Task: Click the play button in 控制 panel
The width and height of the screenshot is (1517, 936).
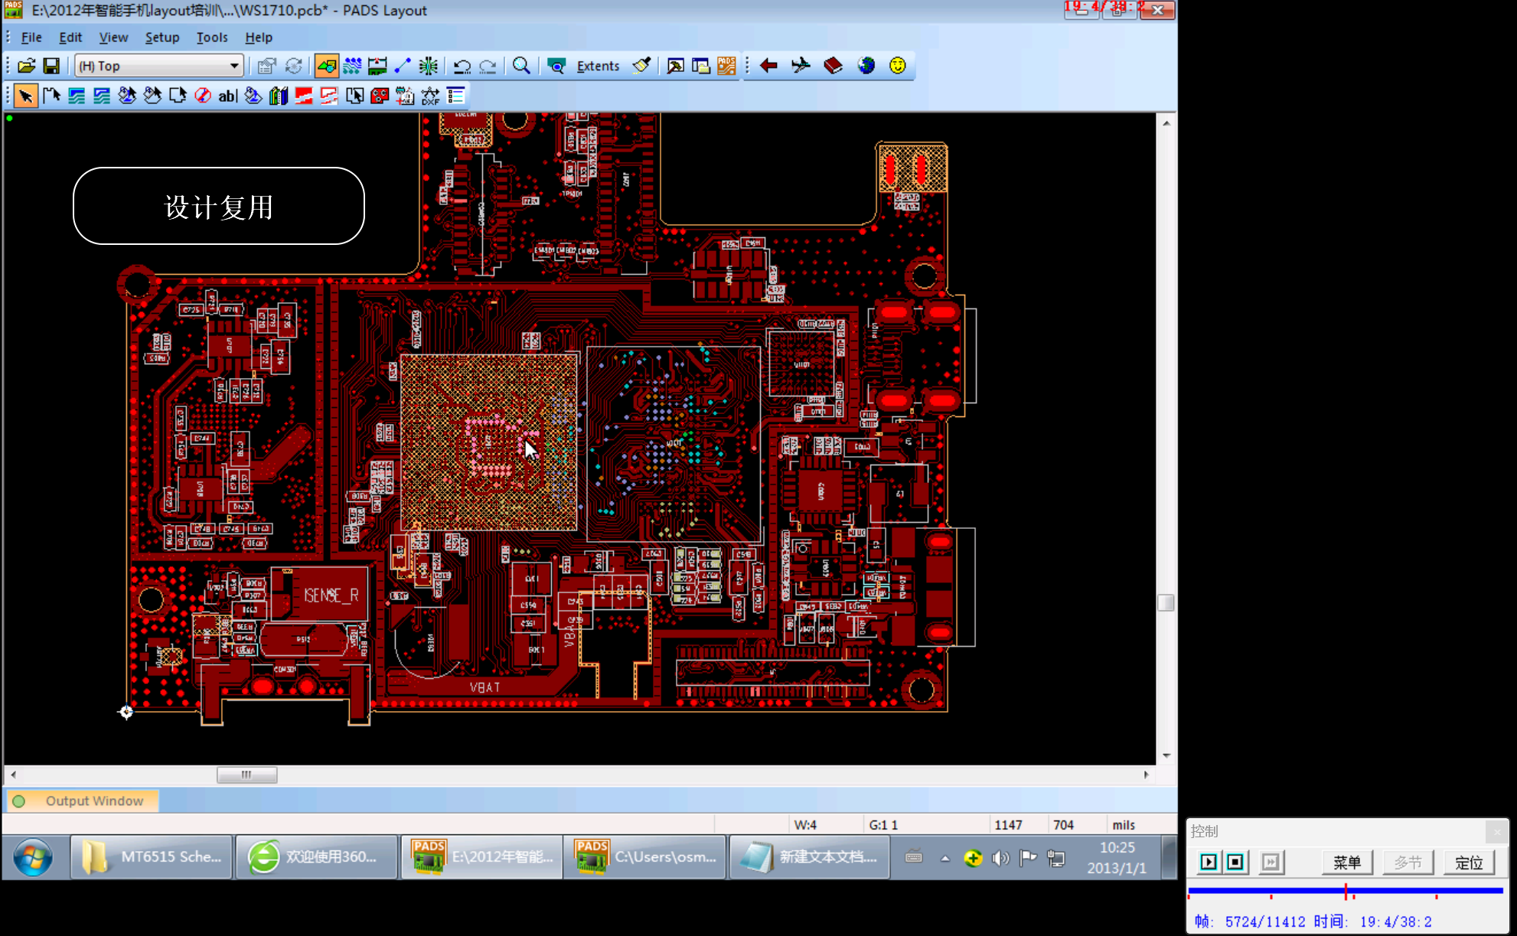Action: 1209,863
